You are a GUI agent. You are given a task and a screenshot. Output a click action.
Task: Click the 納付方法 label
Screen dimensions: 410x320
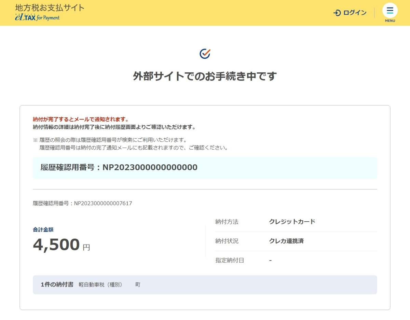coord(227,222)
